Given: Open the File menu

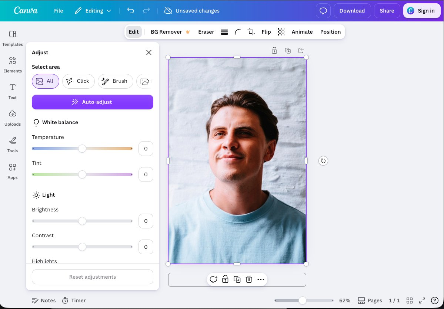Looking at the screenshot, I should 59,11.
